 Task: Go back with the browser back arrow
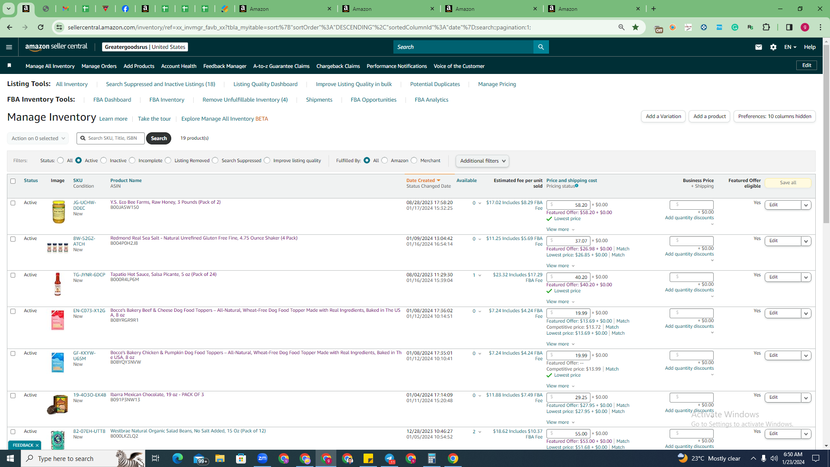click(10, 27)
